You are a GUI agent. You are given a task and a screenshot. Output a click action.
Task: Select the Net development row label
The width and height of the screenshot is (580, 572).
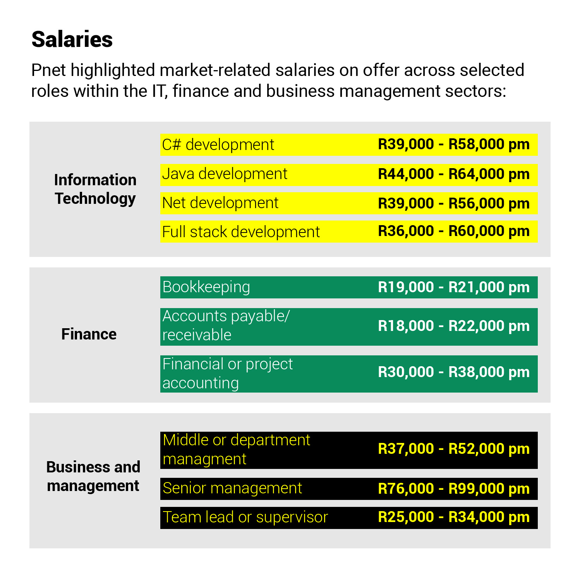tap(220, 203)
